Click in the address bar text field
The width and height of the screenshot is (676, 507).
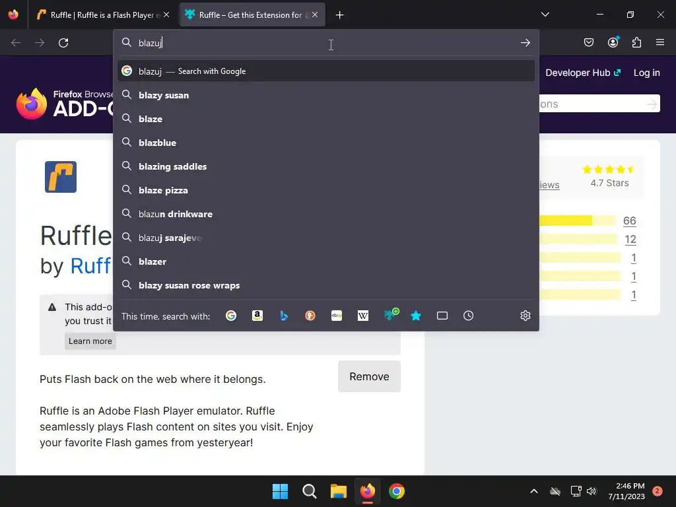click(325, 43)
